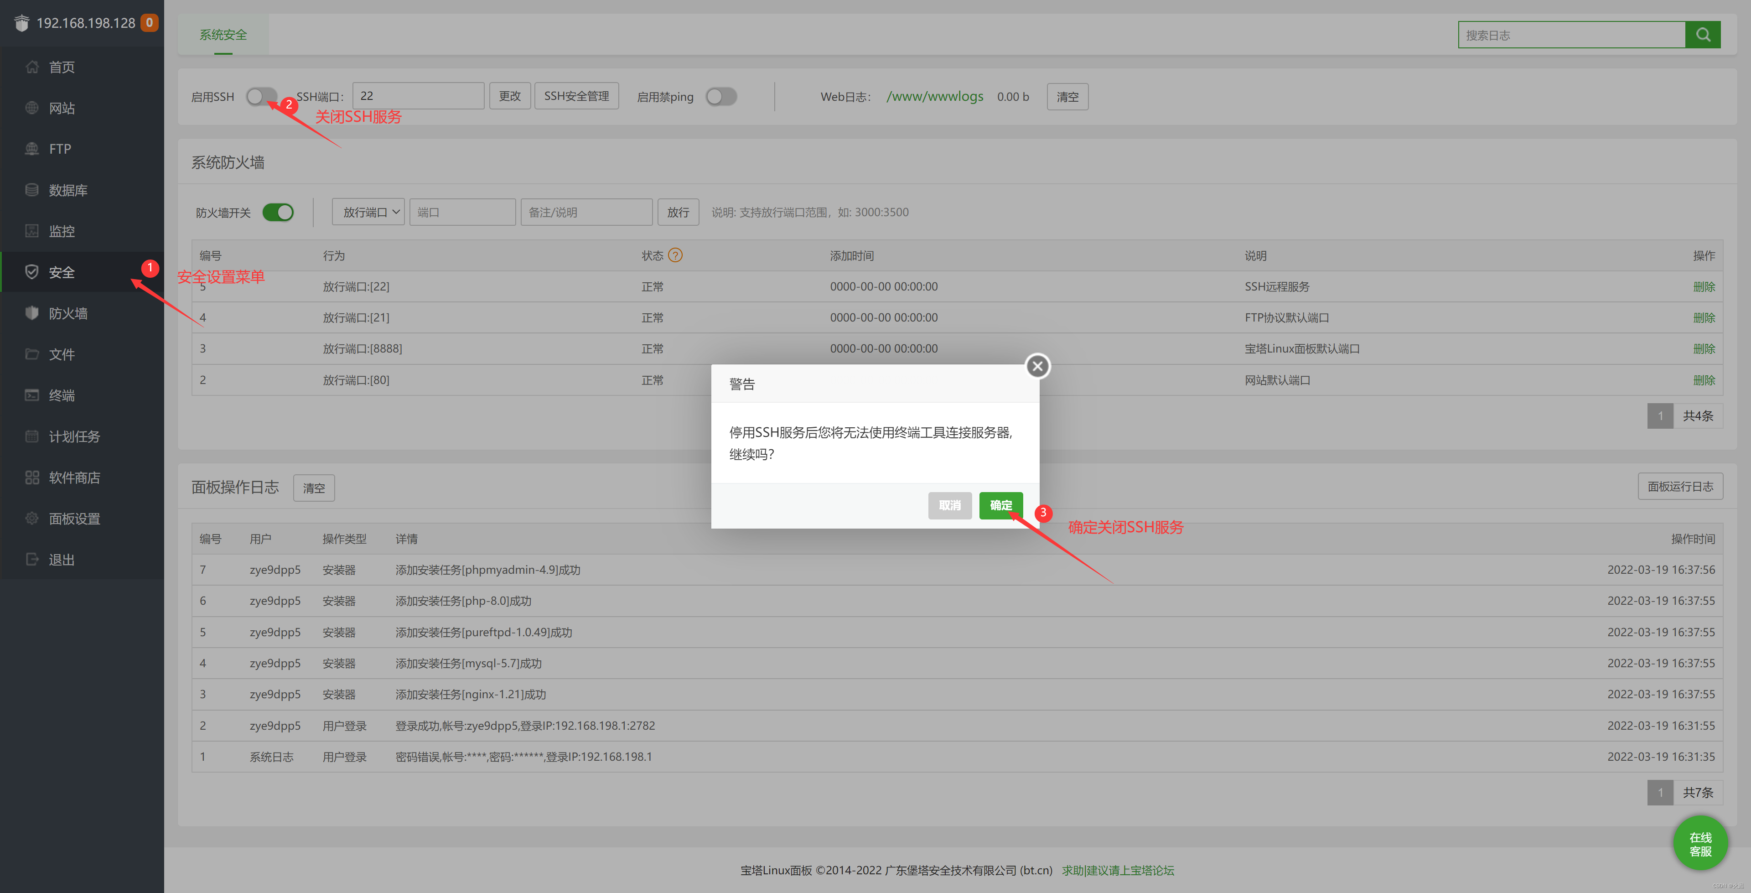This screenshot has height=893, width=1751.
Task: Open SSH安全管理
Action: click(x=576, y=96)
